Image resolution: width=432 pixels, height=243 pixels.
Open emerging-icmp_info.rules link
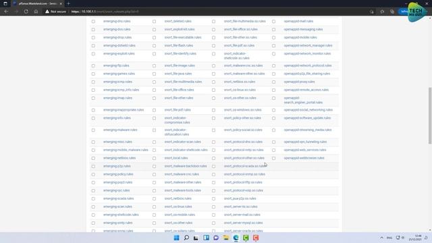pos(122,90)
